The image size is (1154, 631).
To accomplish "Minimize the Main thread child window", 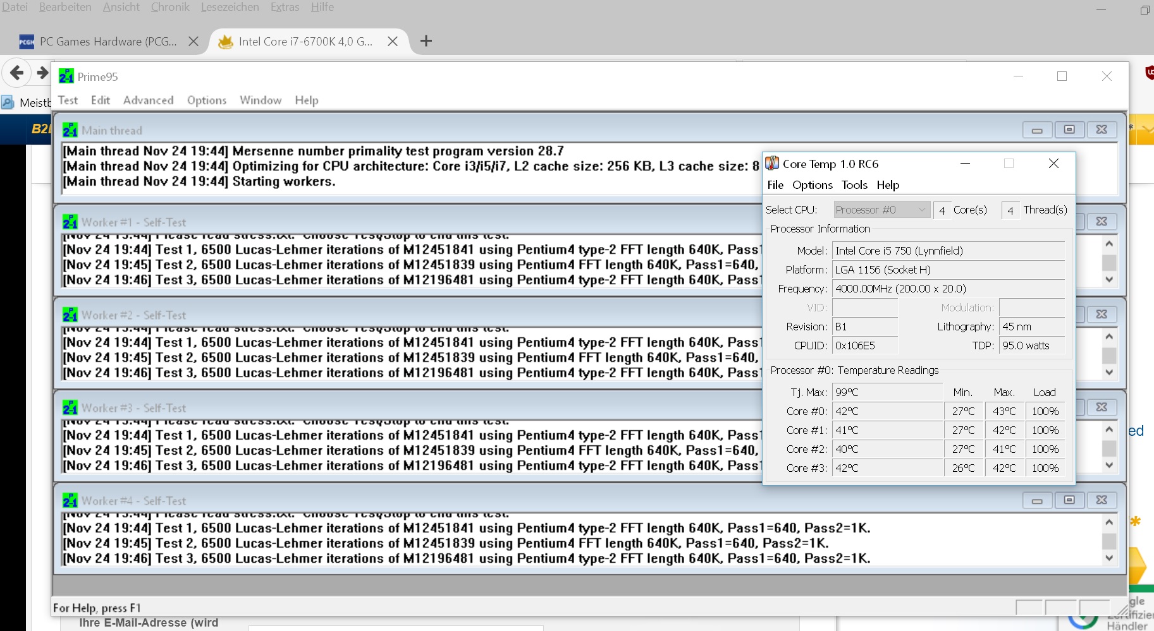I will tap(1037, 129).
